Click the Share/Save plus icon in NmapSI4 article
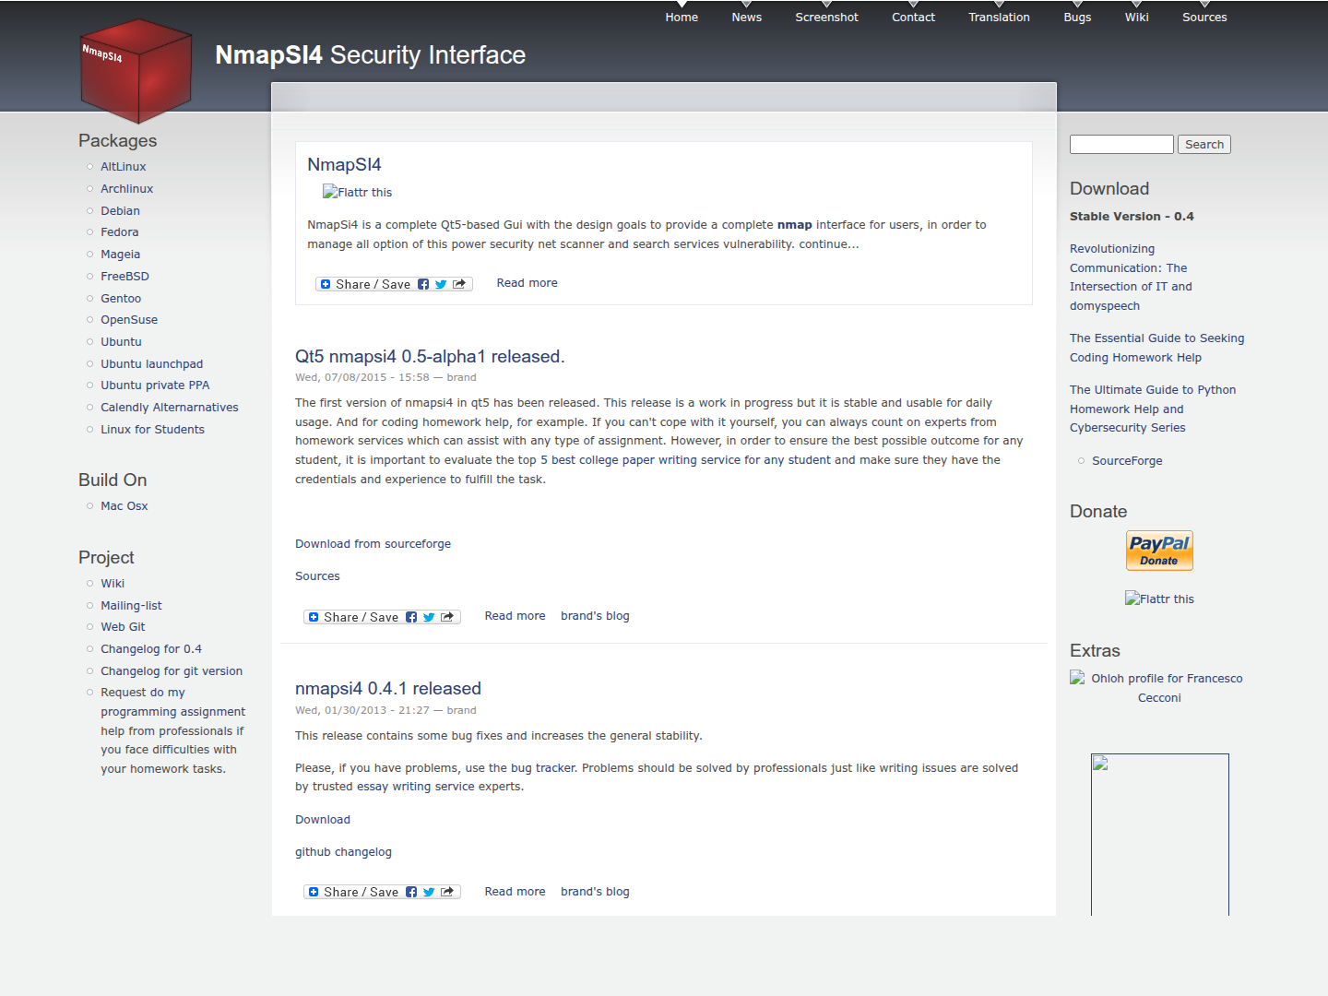Screen dimensions: 1328x996 click(x=326, y=284)
